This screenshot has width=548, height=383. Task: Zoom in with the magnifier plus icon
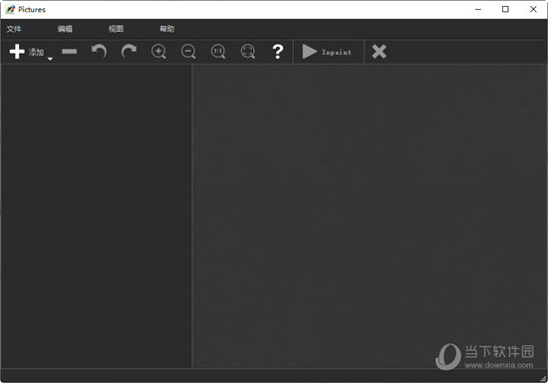pos(158,52)
